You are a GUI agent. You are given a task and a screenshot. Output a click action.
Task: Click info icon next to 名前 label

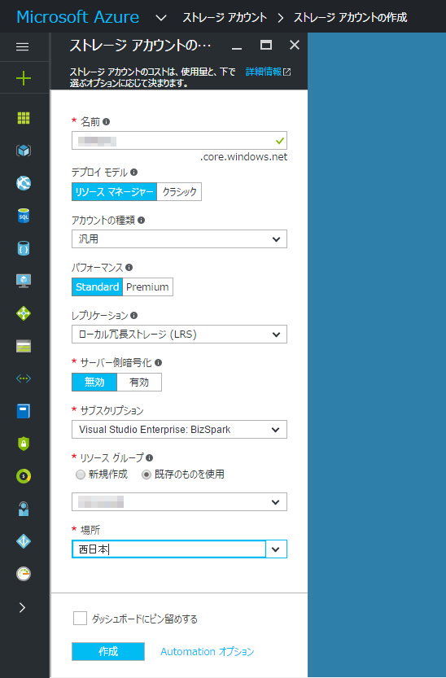click(106, 122)
